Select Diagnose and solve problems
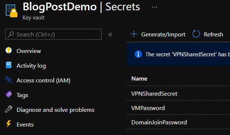 coord(55,110)
